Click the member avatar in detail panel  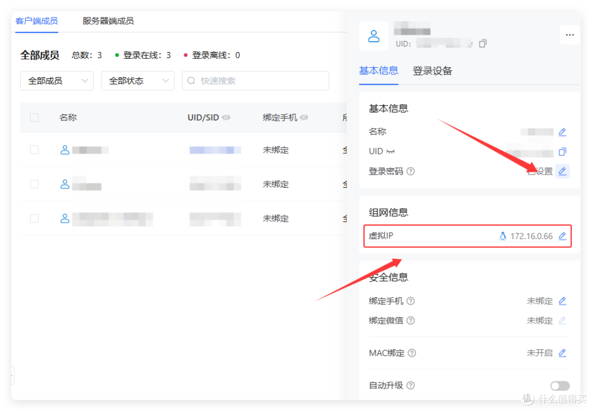(374, 36)
